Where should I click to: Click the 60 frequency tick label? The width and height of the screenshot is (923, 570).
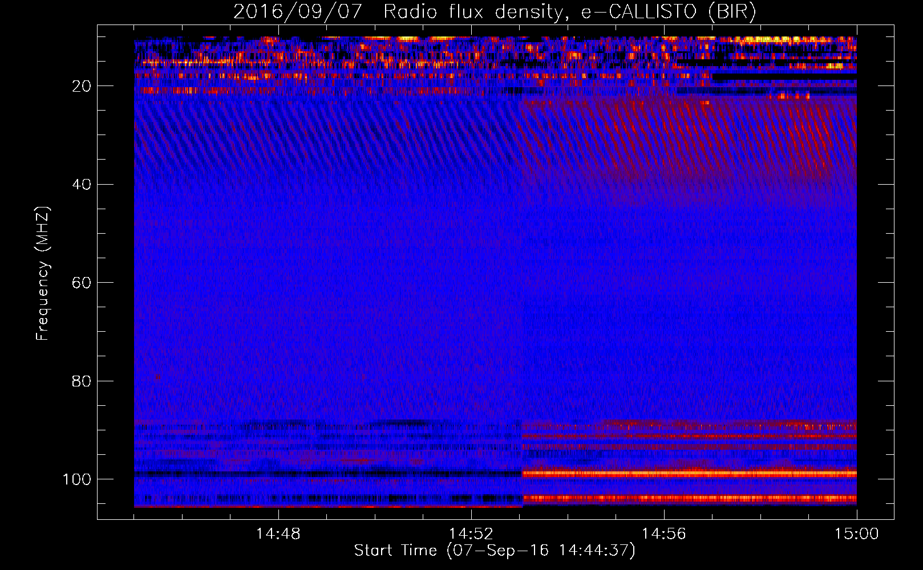click(82, 283)
